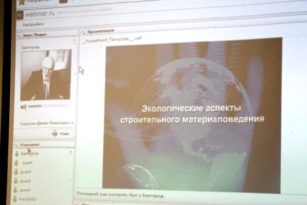307x205 pixels.
Task: Click the Стоп button
Action: (61, 134)
